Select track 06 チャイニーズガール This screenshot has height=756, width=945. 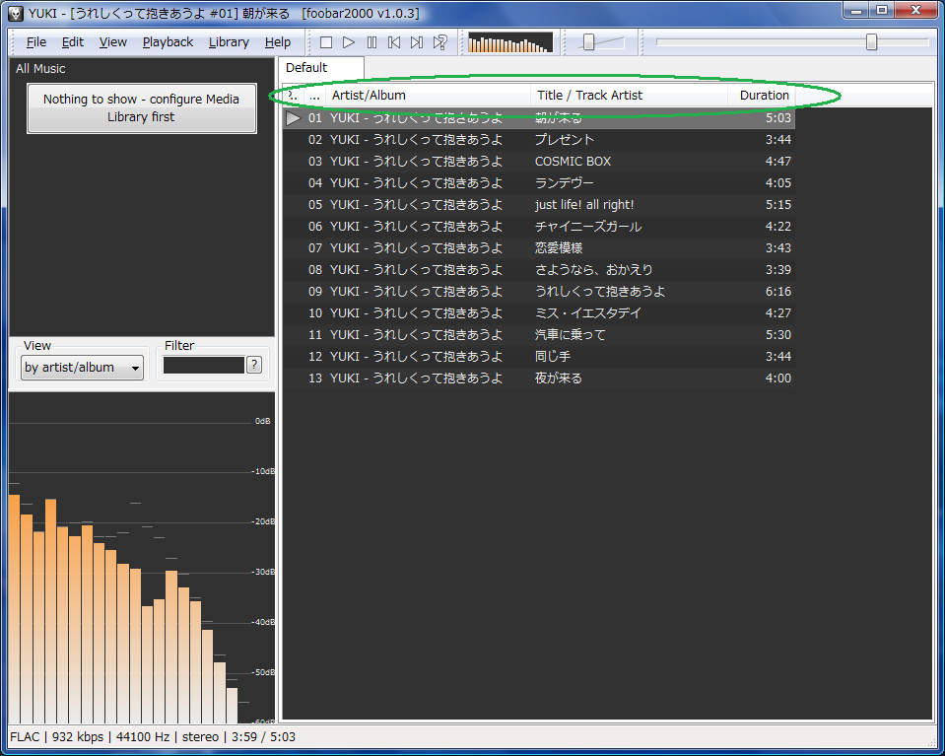(539, 227)
